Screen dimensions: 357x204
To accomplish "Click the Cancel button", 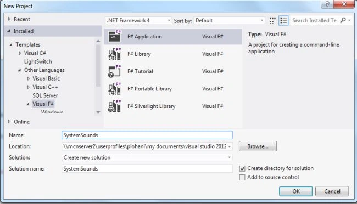I will 332,191.
